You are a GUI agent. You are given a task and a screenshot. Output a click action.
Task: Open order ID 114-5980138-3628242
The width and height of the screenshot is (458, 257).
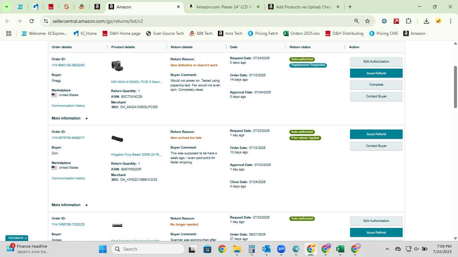pyautogui.click(x=68, y=65)
